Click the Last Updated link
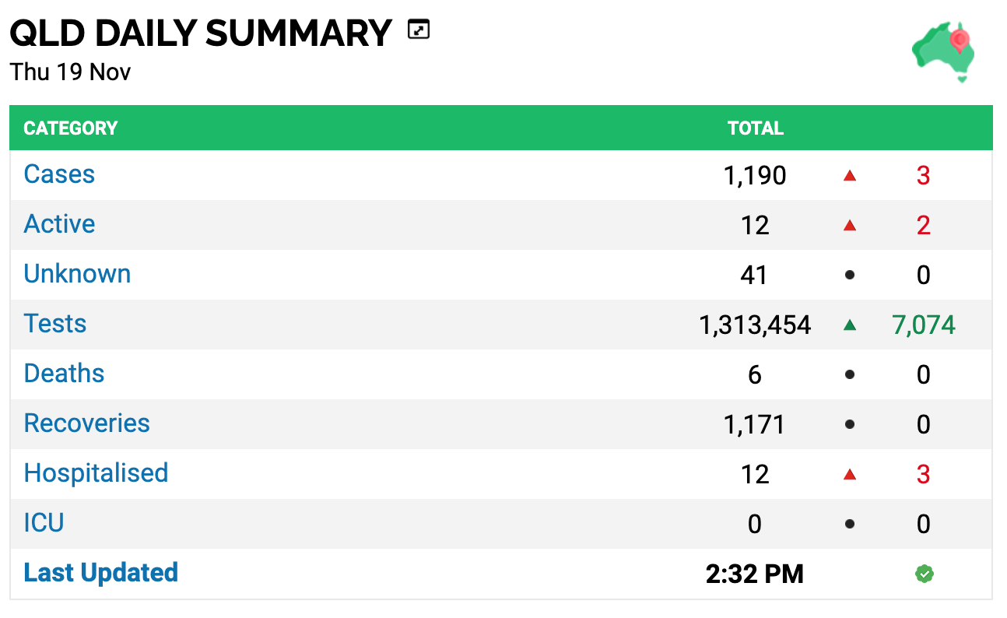Image resolution: width=1007 pixels, height=618 pixels. click(101, 573)
